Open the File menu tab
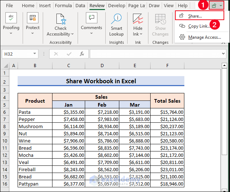230x192 pixels. [9, 6]
